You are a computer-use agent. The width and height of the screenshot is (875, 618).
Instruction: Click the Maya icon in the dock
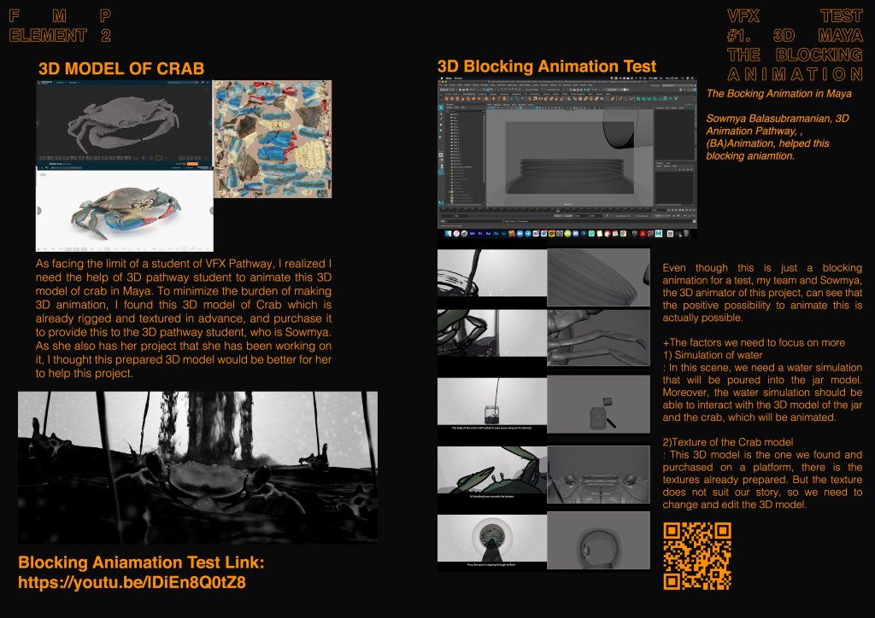(x=659, y=234)
